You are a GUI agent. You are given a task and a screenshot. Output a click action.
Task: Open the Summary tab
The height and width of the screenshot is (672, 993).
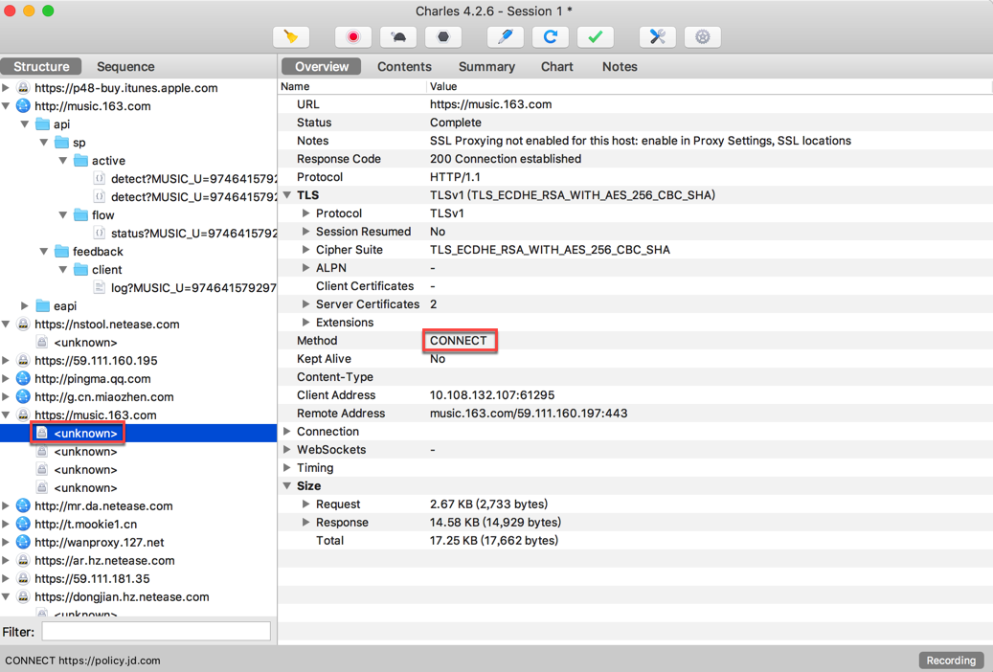tap(486, 66)
